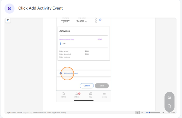Click Add activity event link
The image size is (182, 118).
point(71,73)
